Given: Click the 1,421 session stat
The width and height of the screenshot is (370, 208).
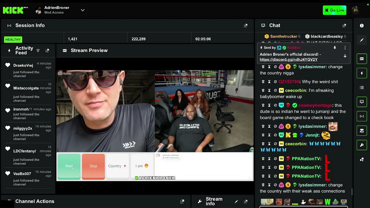Looking at the screenshot, I should (73, 39).
